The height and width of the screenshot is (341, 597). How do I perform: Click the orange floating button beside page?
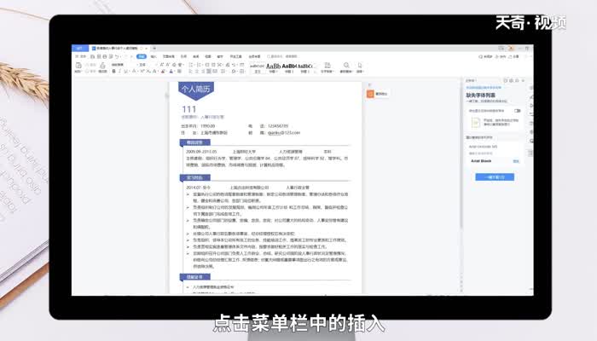click(370, 94)
